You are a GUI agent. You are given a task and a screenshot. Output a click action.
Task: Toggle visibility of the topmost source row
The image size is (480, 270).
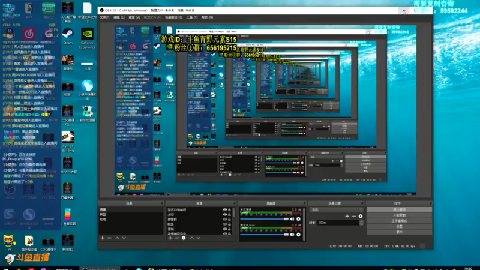click(x=225, y=209)
